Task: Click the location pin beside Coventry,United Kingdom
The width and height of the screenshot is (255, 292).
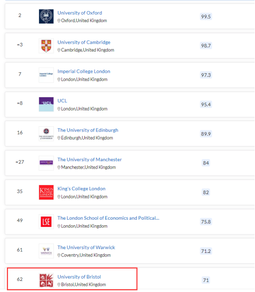Action: click(59, 255)
